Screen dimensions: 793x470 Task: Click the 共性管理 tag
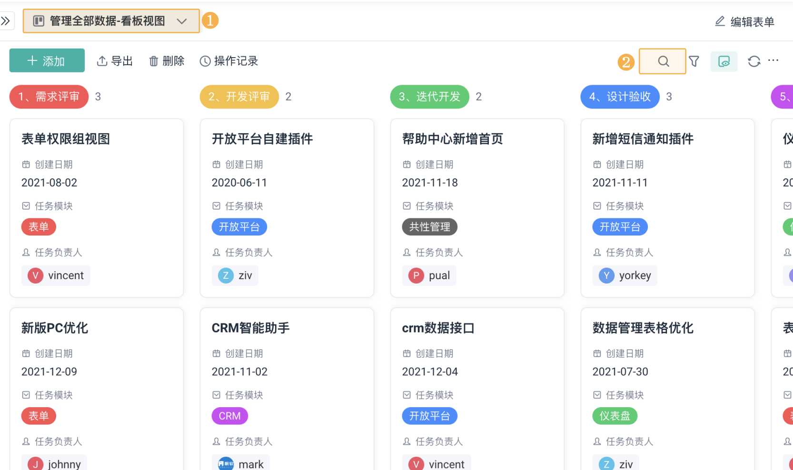point(430,227)
